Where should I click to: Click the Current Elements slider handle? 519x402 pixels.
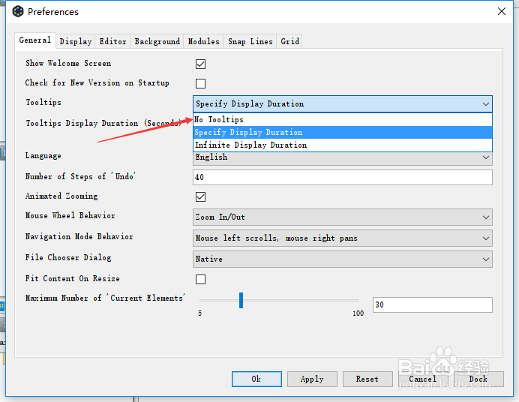coord(241,300)
